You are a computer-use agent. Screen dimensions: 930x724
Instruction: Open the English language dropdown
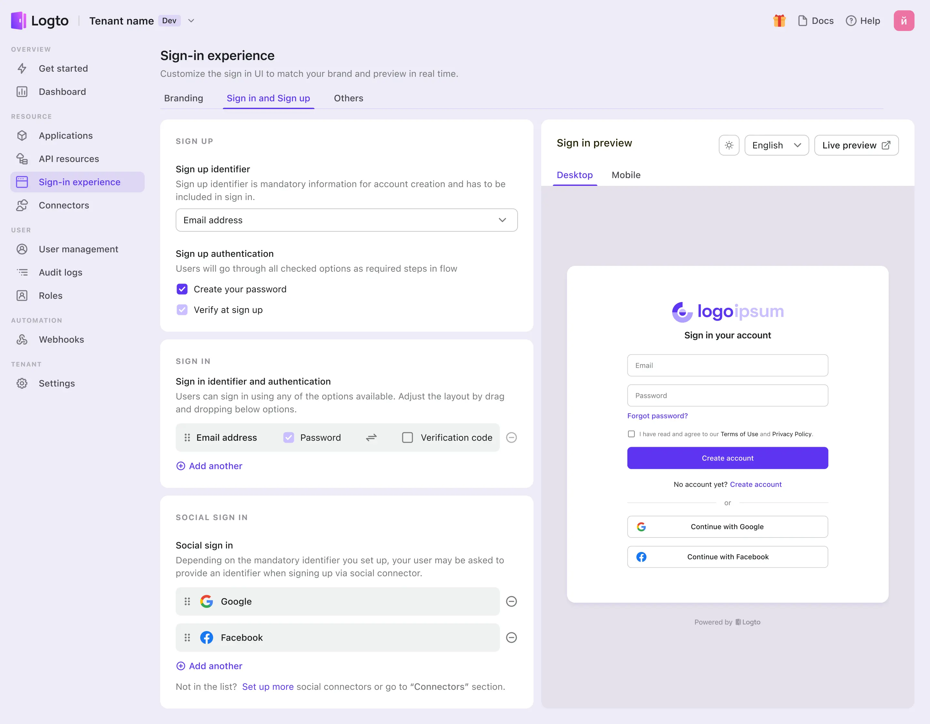pos(776,145)
